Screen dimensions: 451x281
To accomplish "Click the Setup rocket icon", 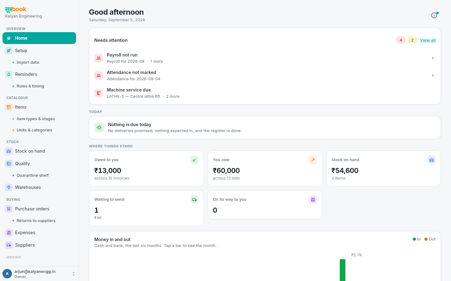I will pos(9,51).
